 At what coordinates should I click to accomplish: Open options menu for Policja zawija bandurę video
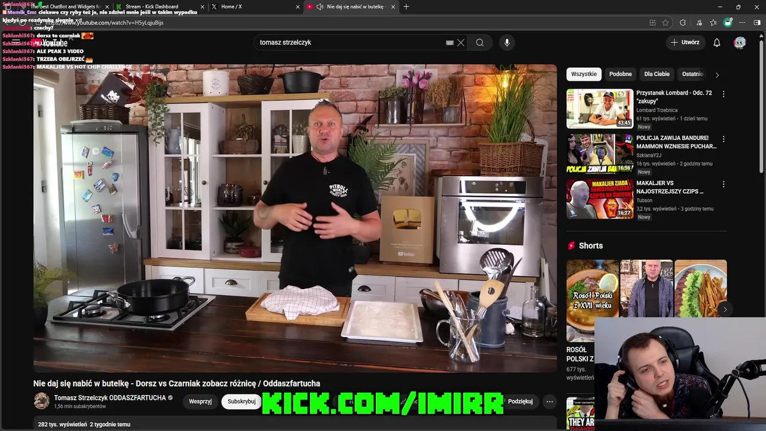pos(724,139)
